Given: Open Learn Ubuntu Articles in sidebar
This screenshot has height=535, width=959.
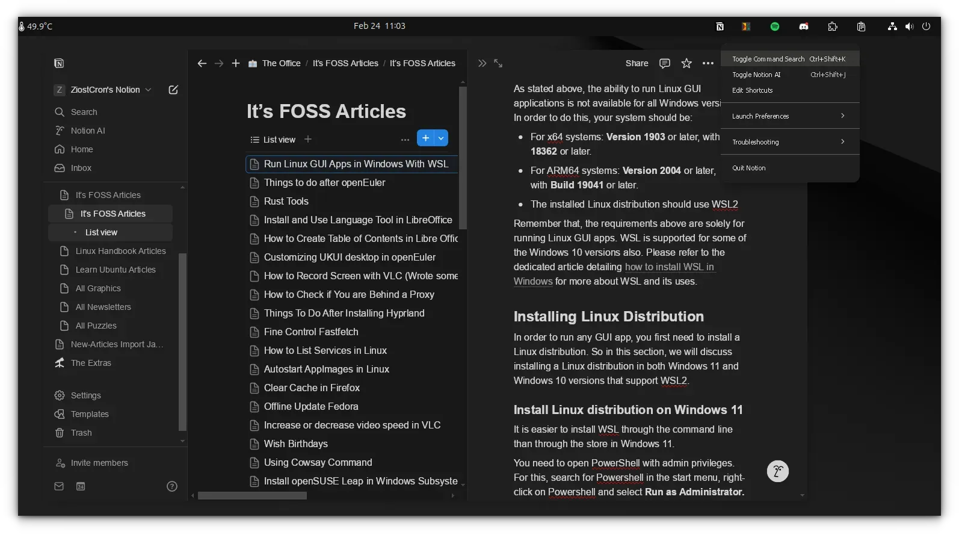Looking at the screenshot, I should pyautogui.click(x=116, y=270).
